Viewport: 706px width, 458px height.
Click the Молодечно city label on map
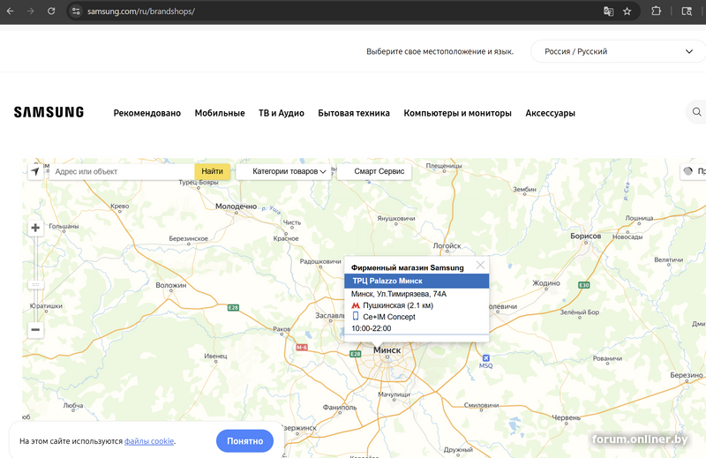[x=236, y=206]
